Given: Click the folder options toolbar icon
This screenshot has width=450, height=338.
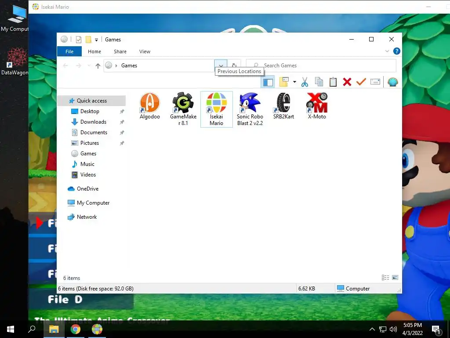Looking at the screenshot, I should pyautogui.click(x=284, y=82).
